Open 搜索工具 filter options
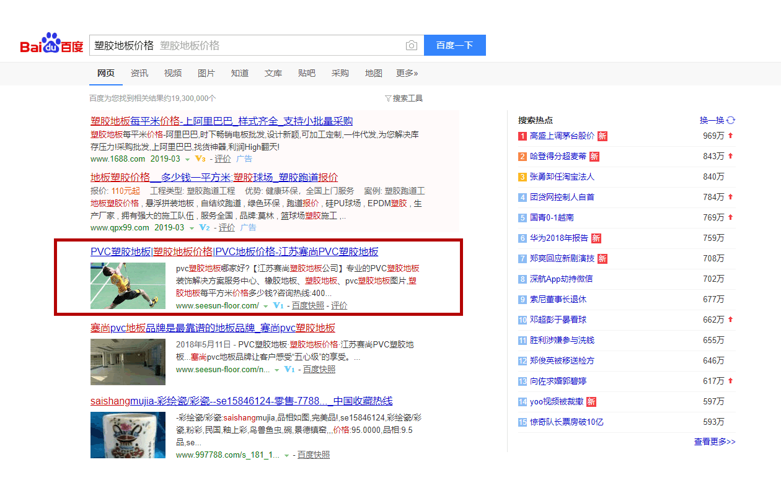The height and width of the screenshot is (501, 781). [404, 98]
